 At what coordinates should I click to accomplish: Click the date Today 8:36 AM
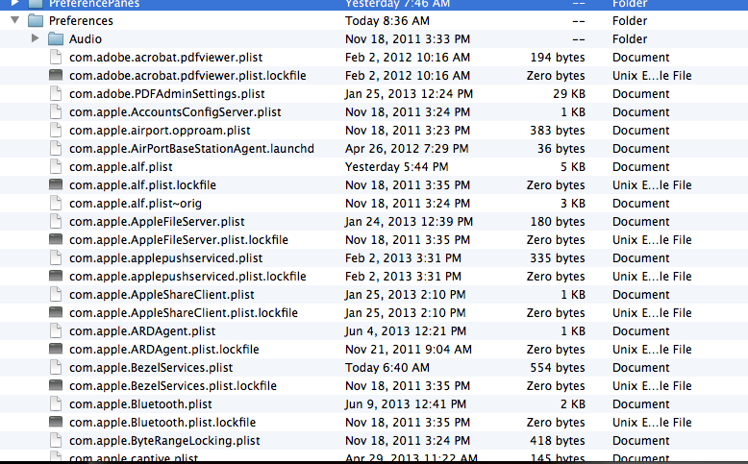[387, 21]
